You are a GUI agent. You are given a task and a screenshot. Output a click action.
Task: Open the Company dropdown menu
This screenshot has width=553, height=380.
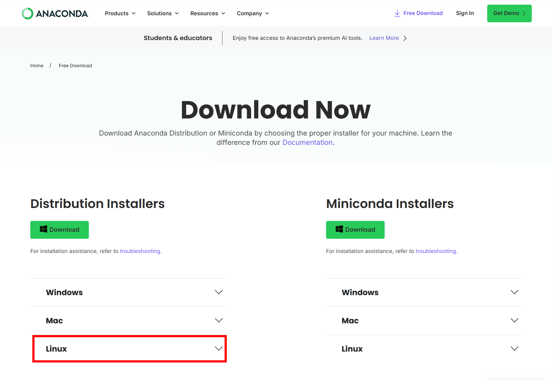coord(253,14)
